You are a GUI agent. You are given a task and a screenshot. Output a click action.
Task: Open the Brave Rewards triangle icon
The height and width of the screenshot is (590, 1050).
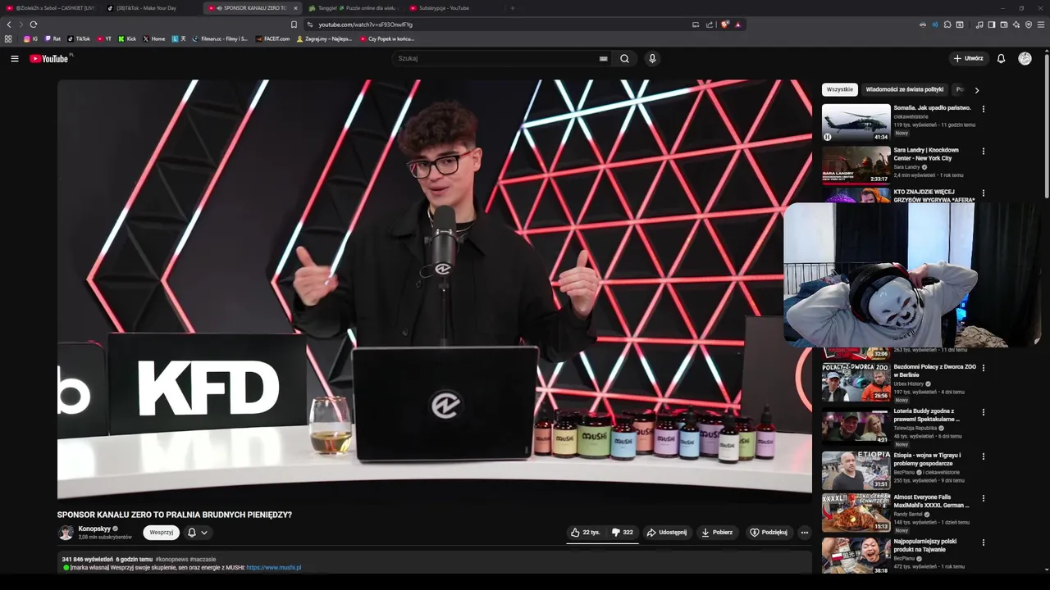tap(737, 25)
